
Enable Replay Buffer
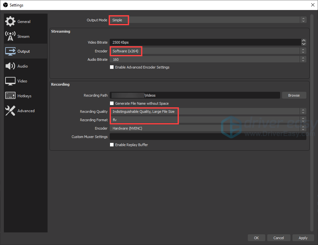[112, 145]
